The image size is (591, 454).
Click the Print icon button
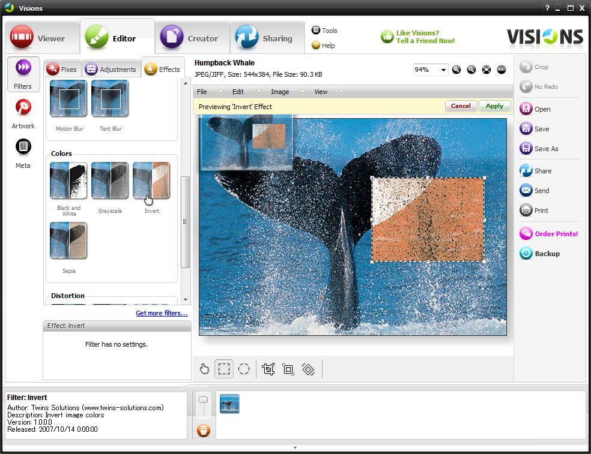click(534, 211)
